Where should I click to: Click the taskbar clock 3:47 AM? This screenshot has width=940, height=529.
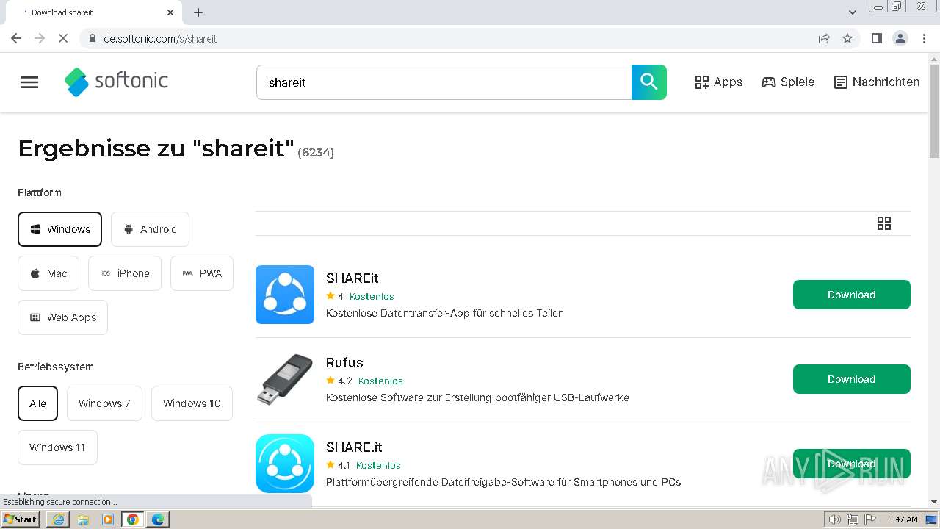coord(903,519)
